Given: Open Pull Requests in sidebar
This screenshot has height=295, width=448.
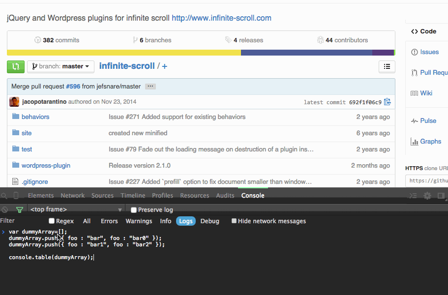Looking at the screenshot, I should point(429,73).
